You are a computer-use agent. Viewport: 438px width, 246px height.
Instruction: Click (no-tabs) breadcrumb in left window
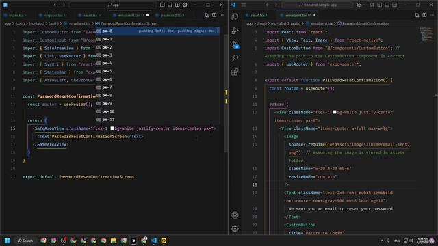(x=37, y=23)
